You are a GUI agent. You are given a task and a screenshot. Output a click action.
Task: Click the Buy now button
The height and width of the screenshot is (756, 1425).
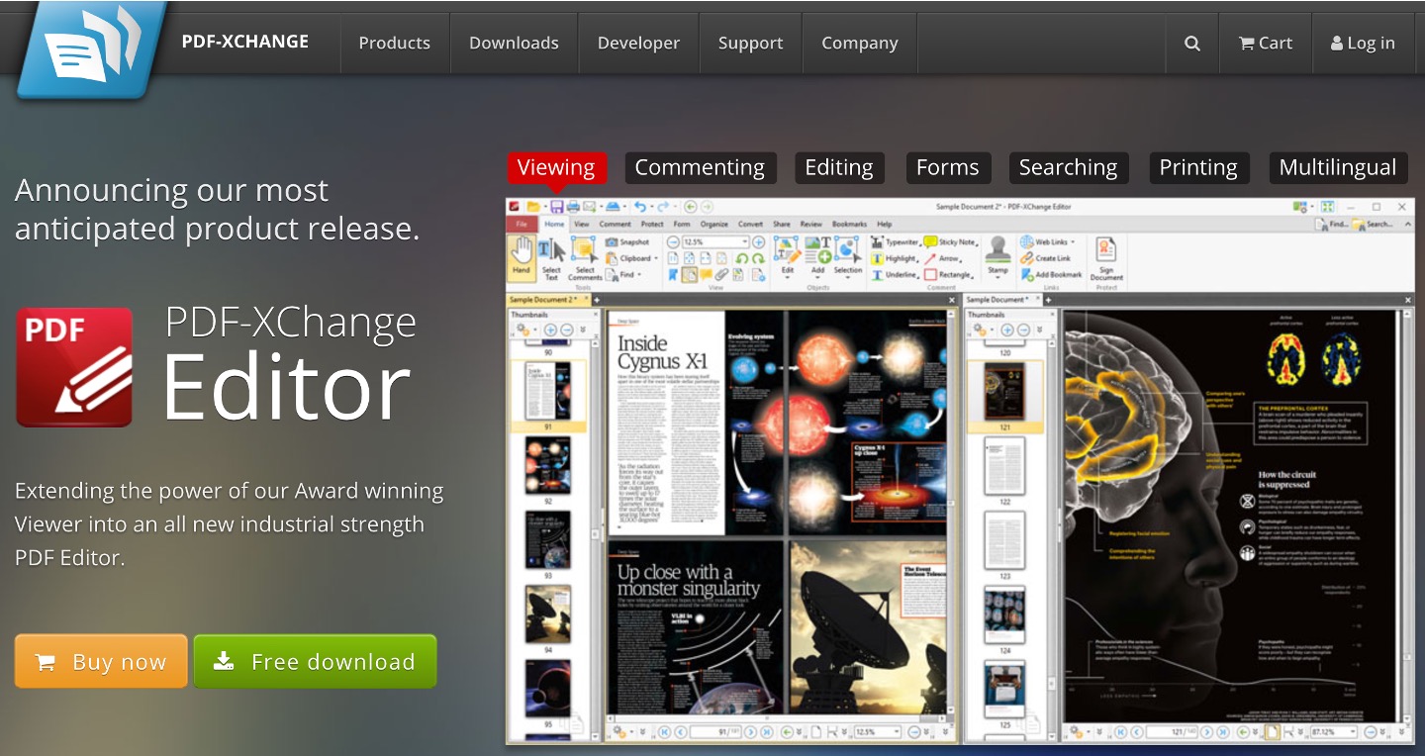(101, 662)
